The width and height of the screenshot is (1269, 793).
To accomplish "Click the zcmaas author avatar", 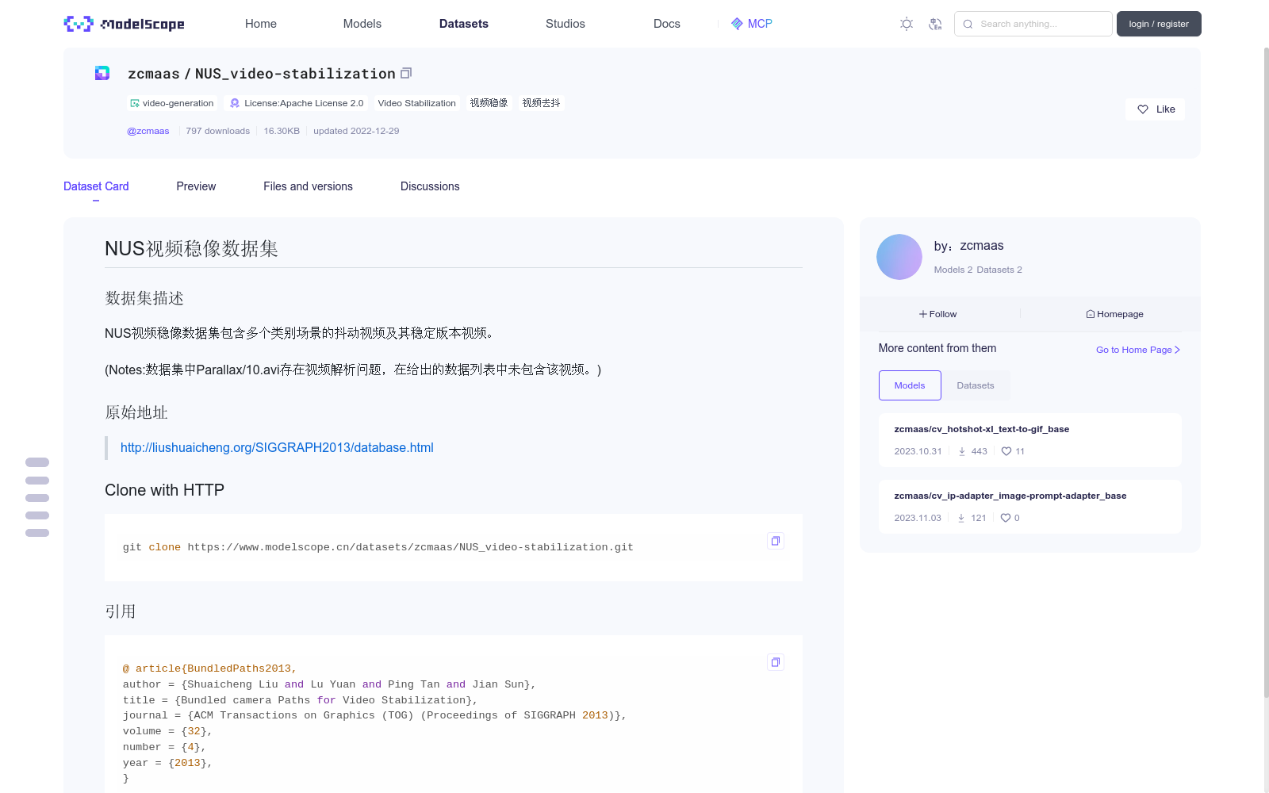I will (x=899, y=257).
